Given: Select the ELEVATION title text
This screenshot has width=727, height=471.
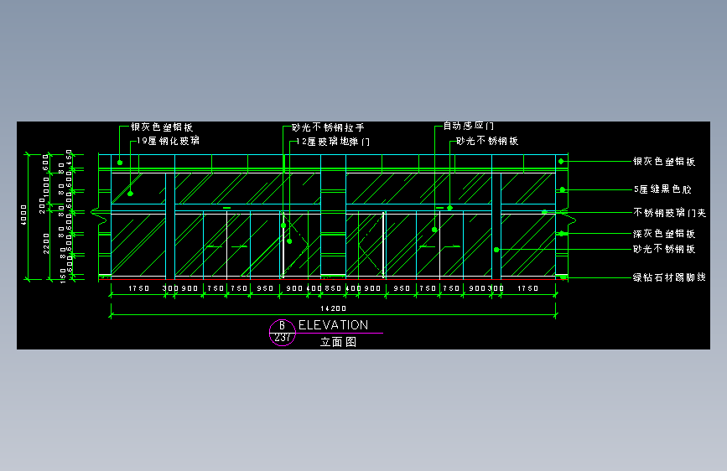Looking at the screenshot, I should point(334,325).
